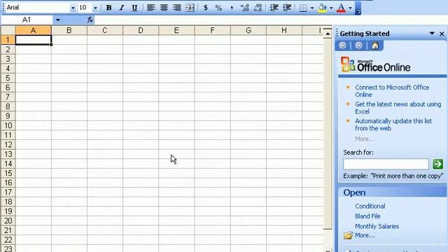The height and width of the screenshot is (252, 448).
Task: Open the Borders dropdown arrow
Action: click(312, 8)
